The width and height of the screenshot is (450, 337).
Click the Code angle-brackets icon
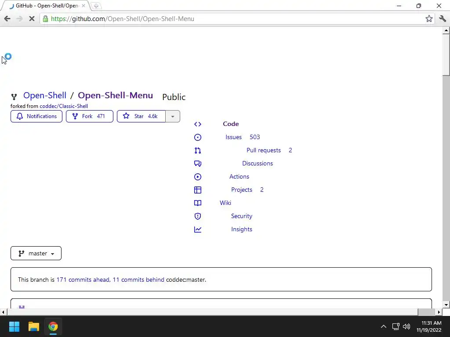(198, 124)
